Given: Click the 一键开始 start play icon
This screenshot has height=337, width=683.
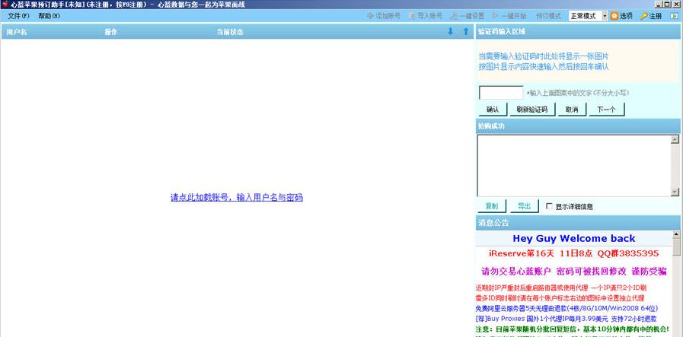Looking at the screenshot, I should coord(496,15).
